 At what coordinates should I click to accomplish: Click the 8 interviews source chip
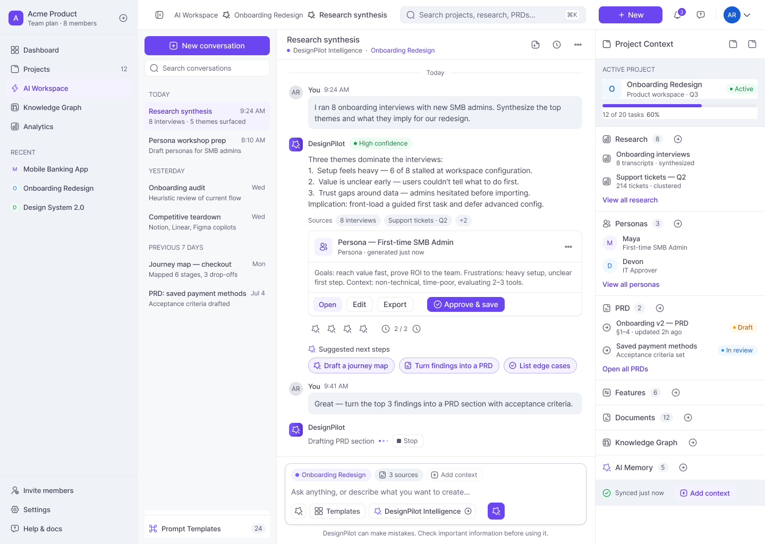[358, 220]
